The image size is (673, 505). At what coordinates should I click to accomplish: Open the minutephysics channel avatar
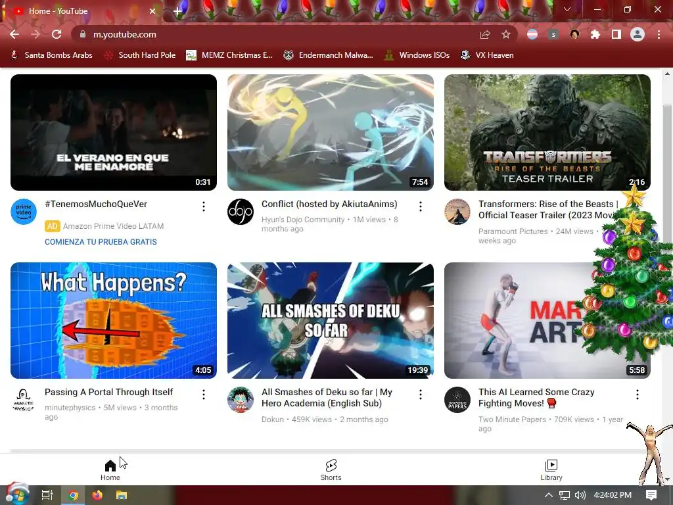click(x=24, y=399)
